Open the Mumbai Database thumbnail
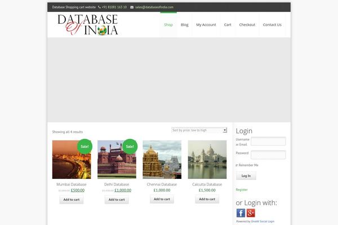Screen dimensions: 338x225 (72, 160)
